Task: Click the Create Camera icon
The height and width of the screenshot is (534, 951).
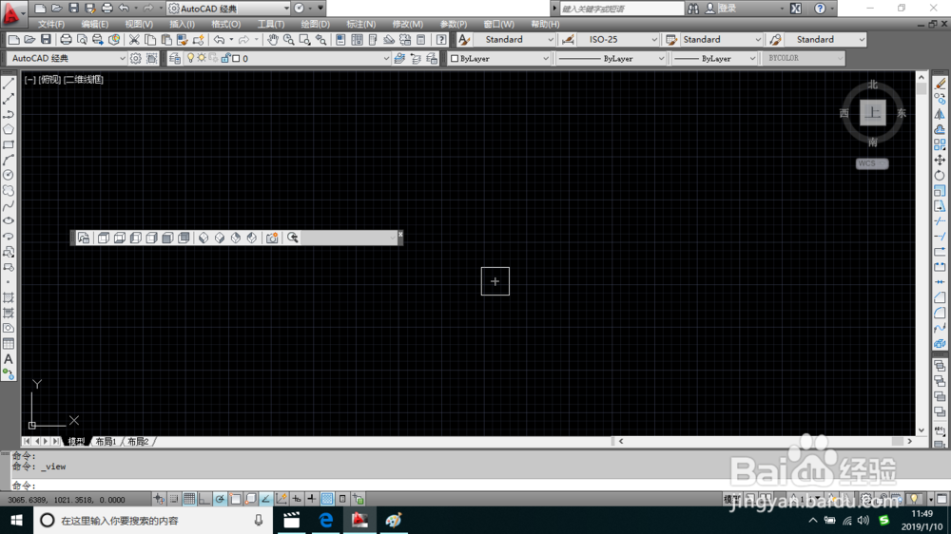Action: [x=272, y=238]
